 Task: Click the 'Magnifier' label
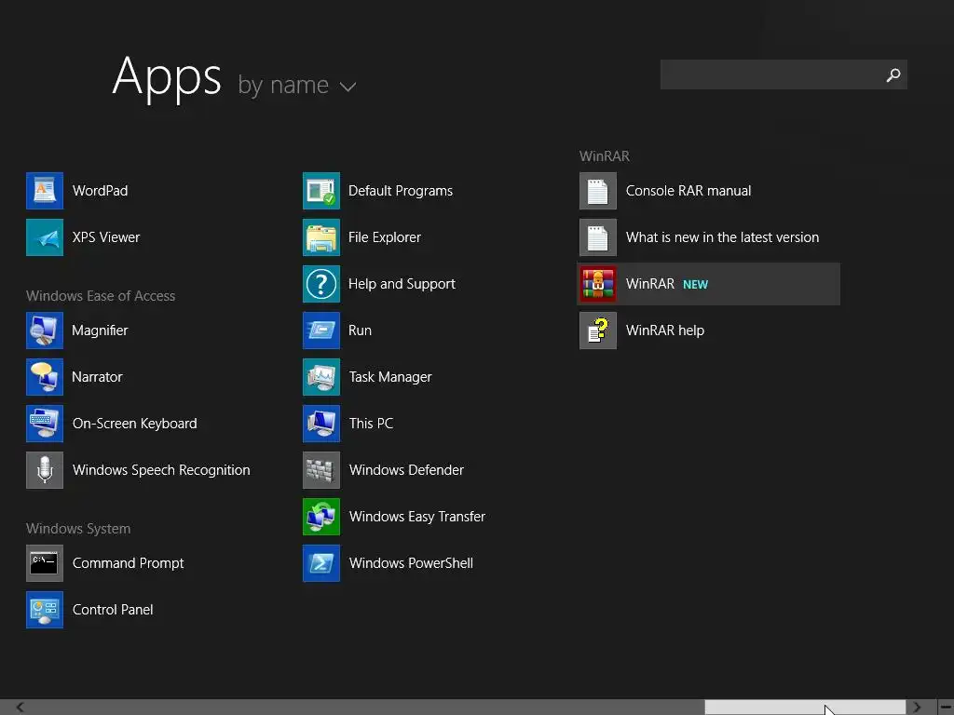click(x=100, y=331)
